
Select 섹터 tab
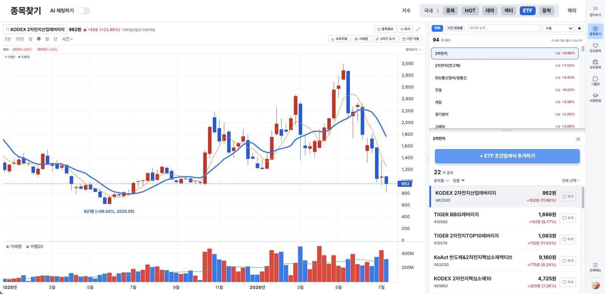tap(509, 11)
